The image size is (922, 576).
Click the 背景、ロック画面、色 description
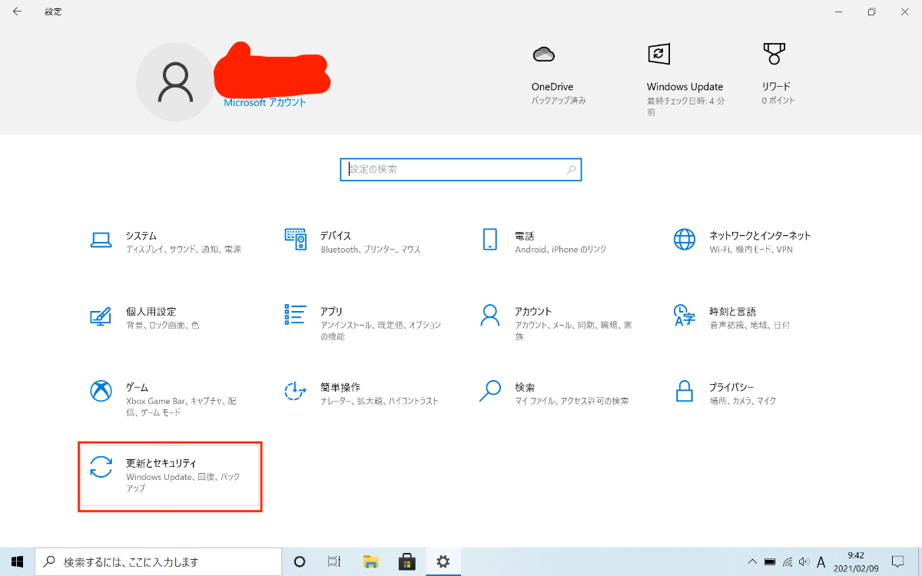[163, 326]
